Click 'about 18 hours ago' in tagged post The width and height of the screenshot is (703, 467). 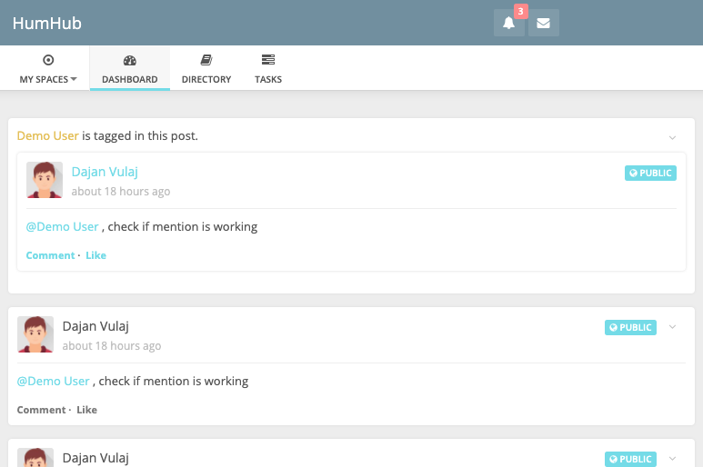tap(121, 191)
